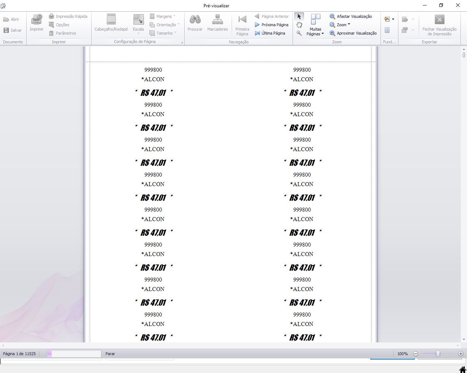Click Afastar Visualização to zoom out
Image resolution: width=467 pixels, height=373 pixels.
(351, 16)
